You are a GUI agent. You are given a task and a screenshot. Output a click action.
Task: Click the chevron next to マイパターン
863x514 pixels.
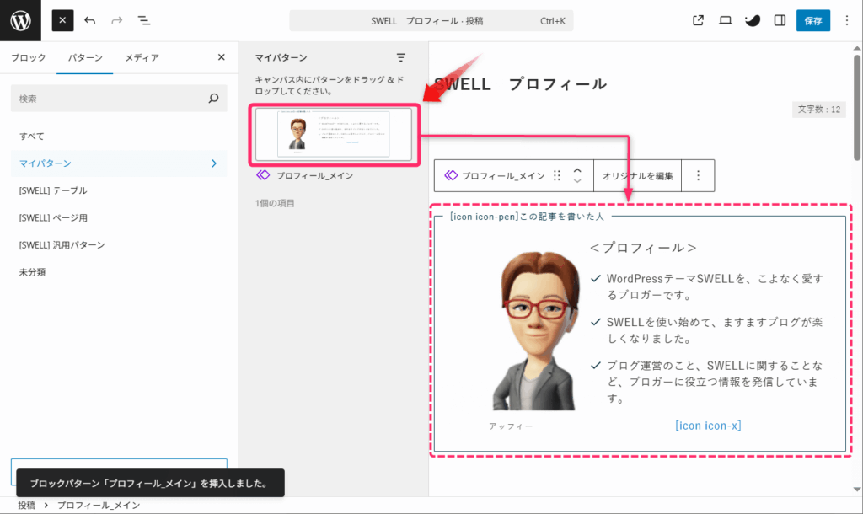coord(214,163)
